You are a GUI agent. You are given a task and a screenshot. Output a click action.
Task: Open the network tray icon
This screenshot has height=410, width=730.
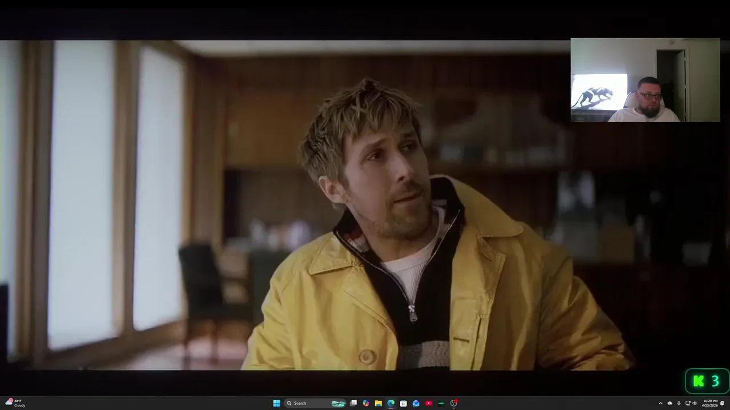pos(688,403)
